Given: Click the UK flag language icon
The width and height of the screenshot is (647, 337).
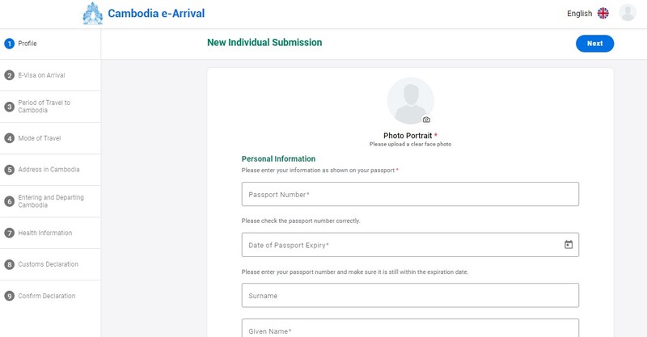Looking at the screenshot, I should (x=603, y=13).
